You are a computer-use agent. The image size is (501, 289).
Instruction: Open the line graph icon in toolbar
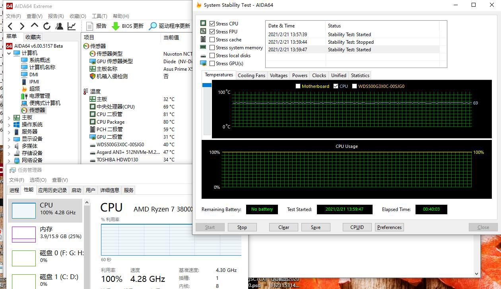tap(72, 26)
